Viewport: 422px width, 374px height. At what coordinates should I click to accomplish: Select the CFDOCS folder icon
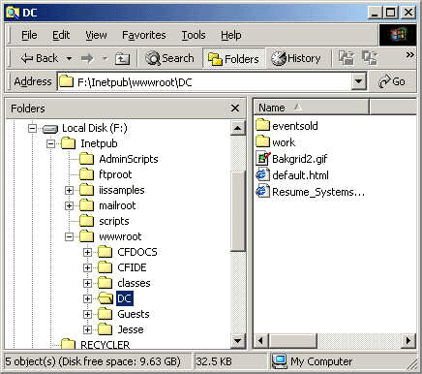[105, 252]
